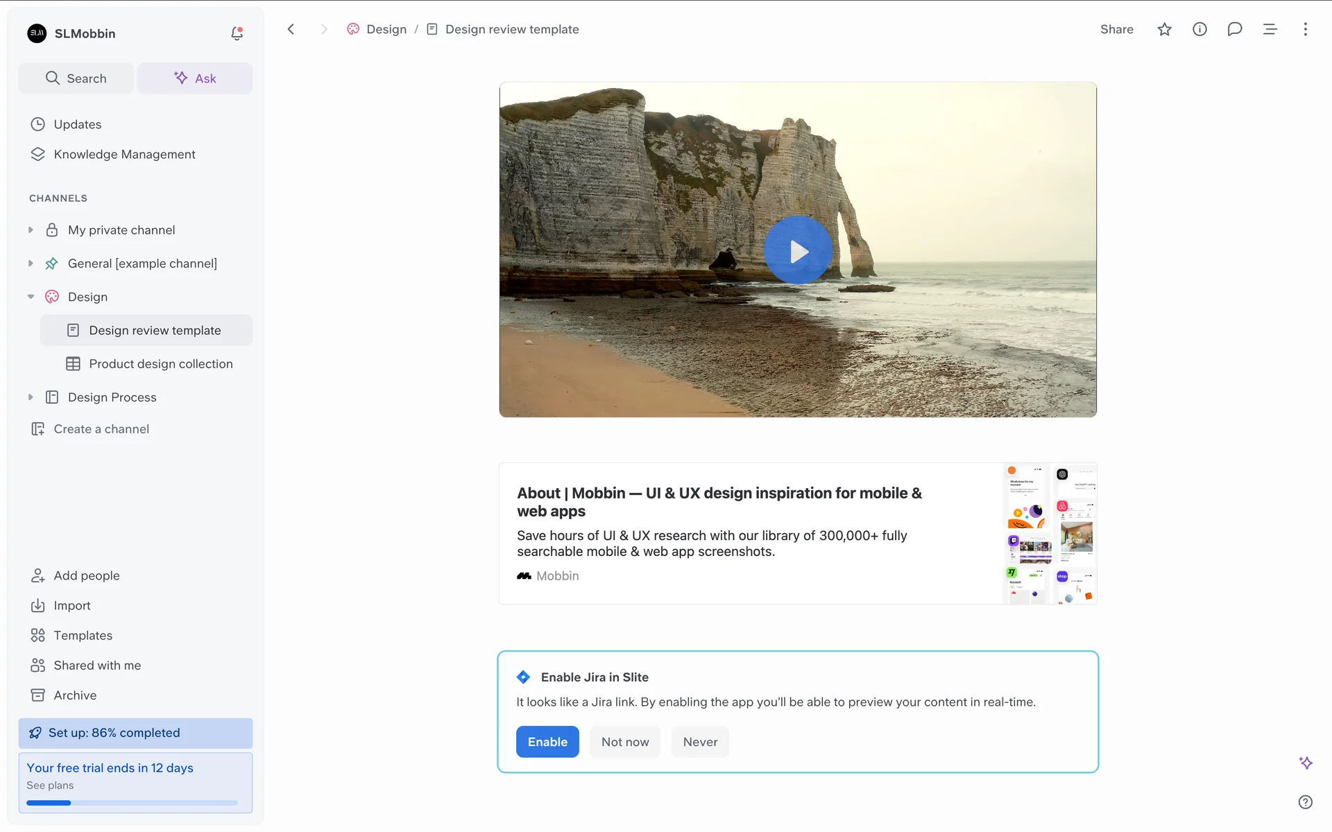Open the comments bubble icon
1332x832 pixels.
(1234, 29)
